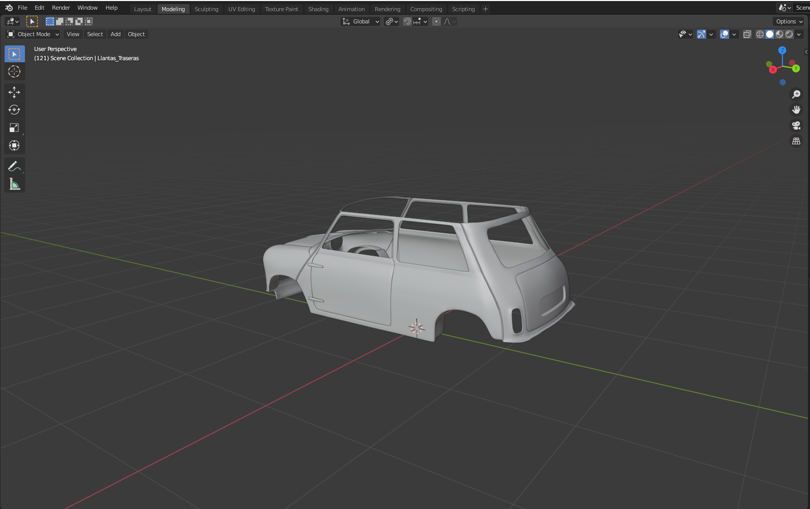Click the 3D cursor in the viewport

tap(416, 328)
